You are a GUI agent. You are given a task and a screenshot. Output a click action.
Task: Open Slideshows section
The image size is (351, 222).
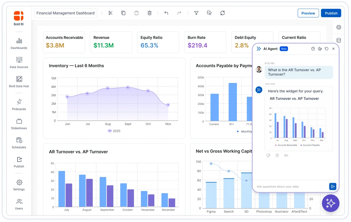pyautogui.click(x=19, y=124)
